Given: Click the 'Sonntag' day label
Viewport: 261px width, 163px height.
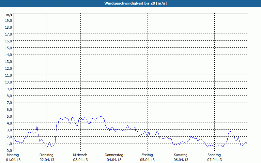Looking at the screenshot, I should pyautogui.click(x=214, y=155).
